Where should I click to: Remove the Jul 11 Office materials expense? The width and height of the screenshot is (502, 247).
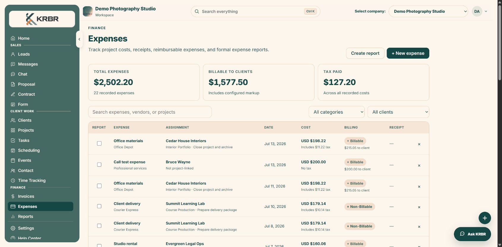(x=419, y=187)
